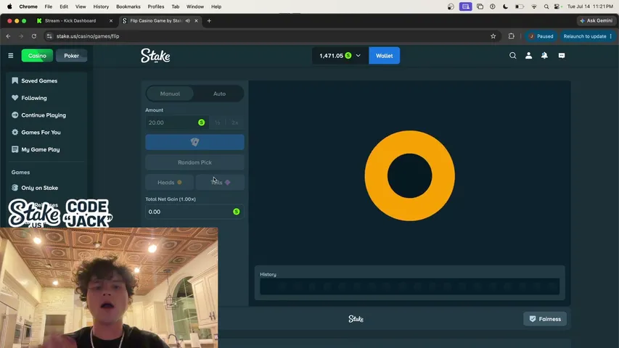Click the Continue Playing icon
The height and width of the screenshot is (348, 619).
tap(15, 115)
